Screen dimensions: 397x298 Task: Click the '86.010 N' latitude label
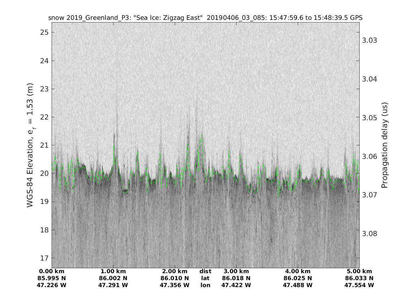click(x=175, y=278)
